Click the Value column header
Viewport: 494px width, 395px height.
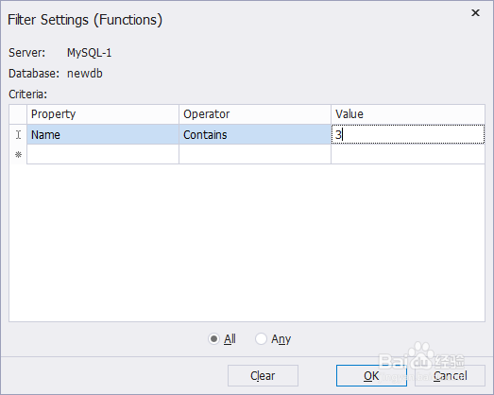click(408, 114)
